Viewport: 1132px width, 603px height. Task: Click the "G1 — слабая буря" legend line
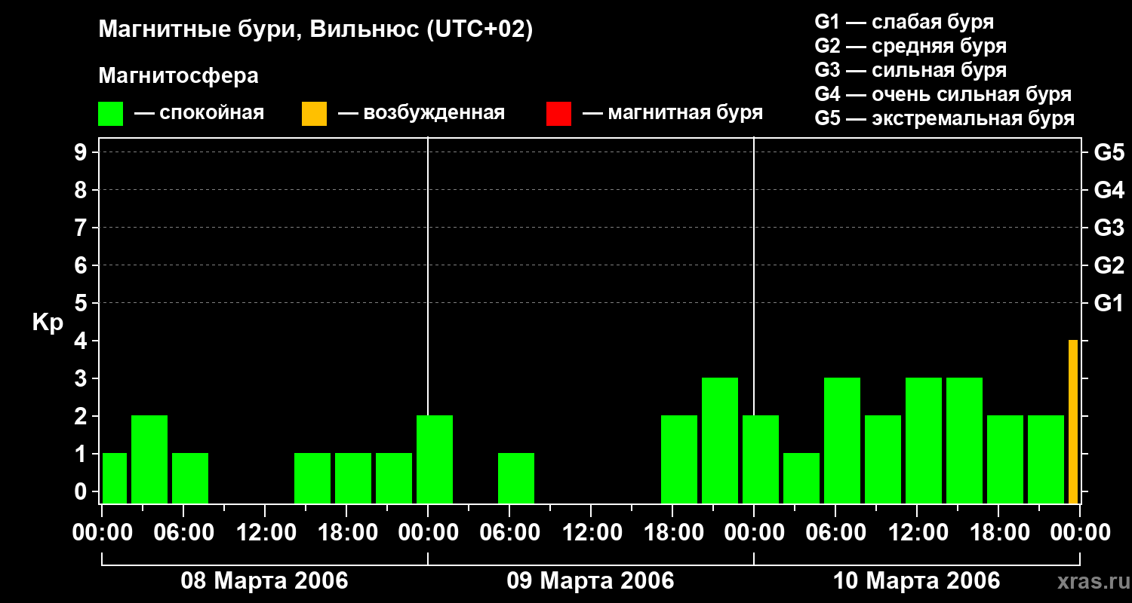pyautogui.click(x=904, y=22)
